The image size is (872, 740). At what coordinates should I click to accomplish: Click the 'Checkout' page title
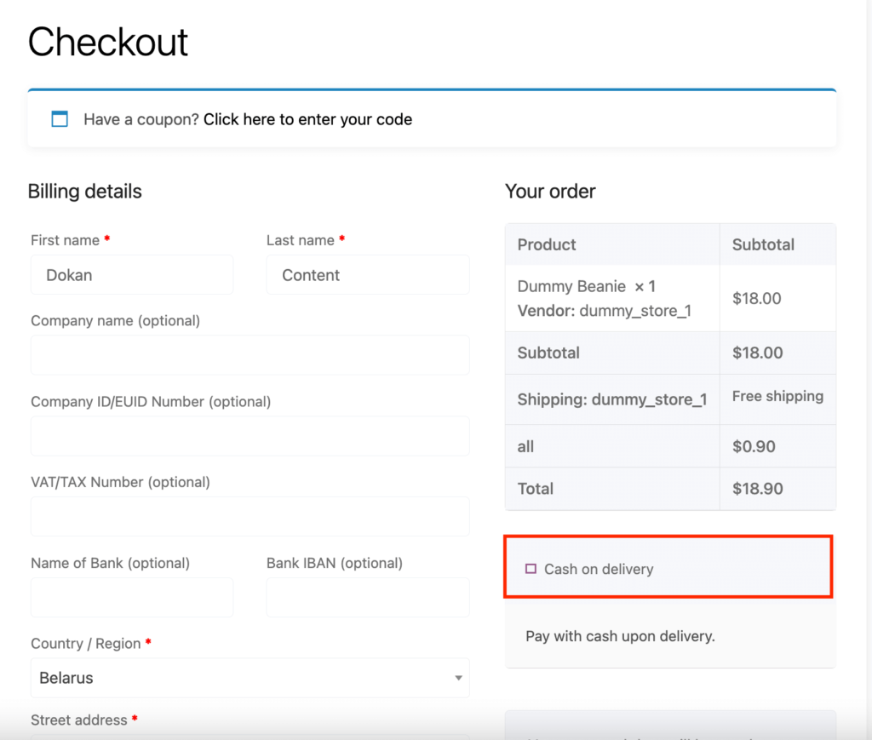click(108, 42)
